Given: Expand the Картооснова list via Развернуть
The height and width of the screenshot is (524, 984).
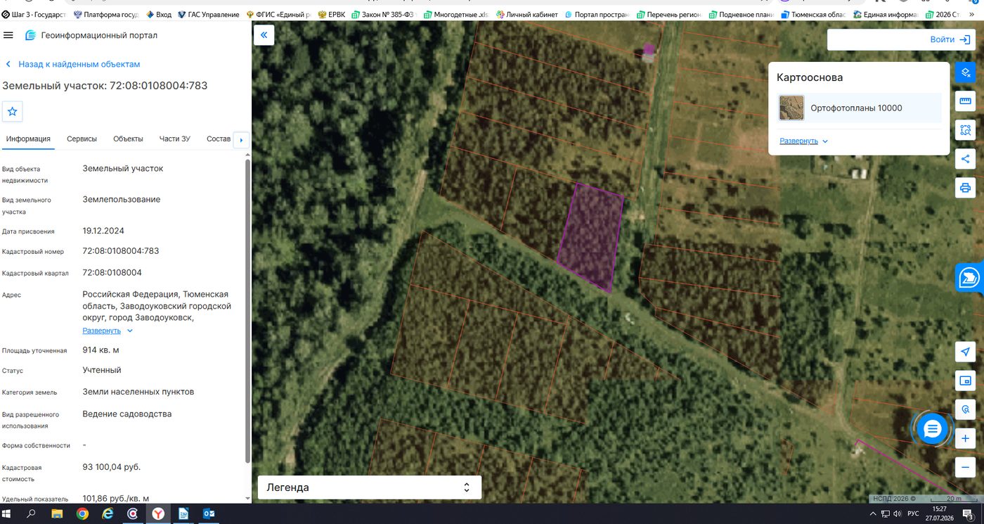Looking at the screenshot, I should pyautogui.click(x=803, y=141).
